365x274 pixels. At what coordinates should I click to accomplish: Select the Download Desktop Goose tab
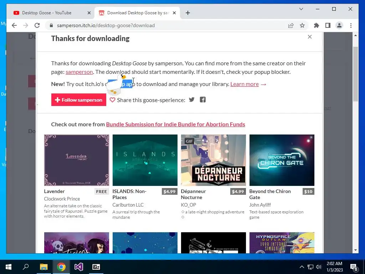[x=137, y=13]
